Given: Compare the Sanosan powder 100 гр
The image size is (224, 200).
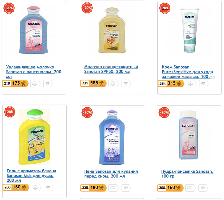Looking at the screenshot, I should tap(190, 188).
